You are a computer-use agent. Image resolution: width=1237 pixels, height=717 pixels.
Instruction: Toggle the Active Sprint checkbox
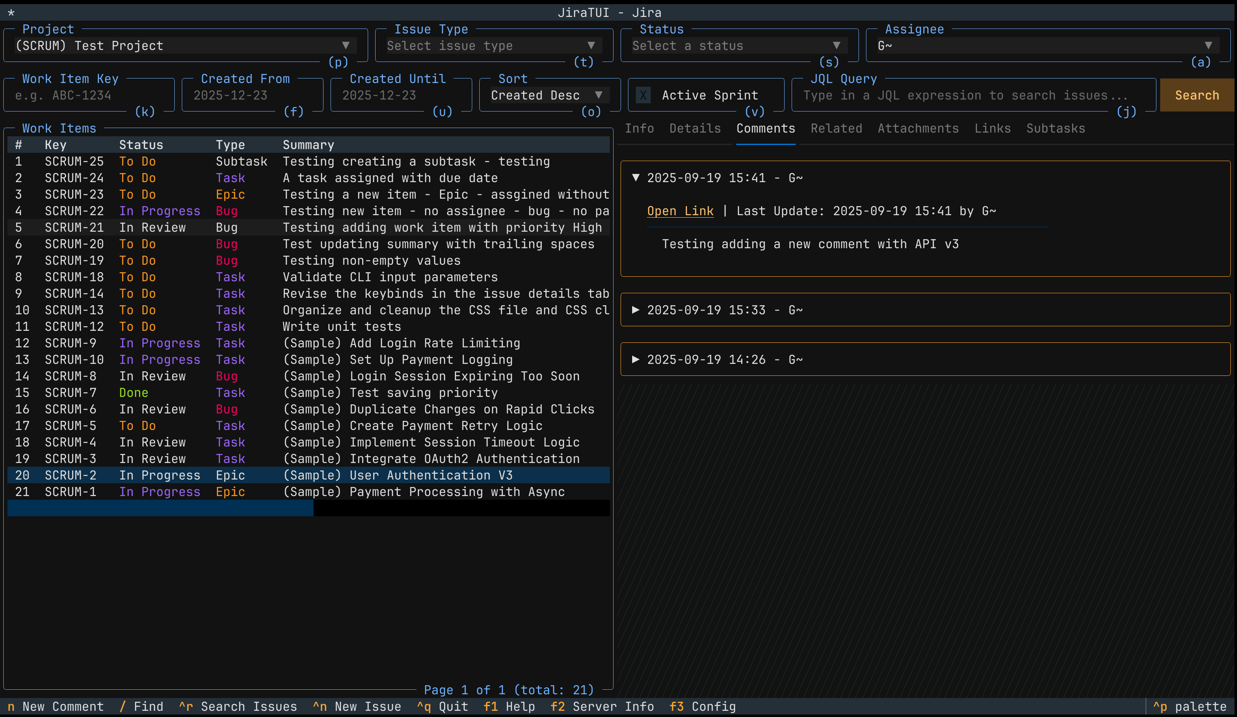(x=643, y=95)
